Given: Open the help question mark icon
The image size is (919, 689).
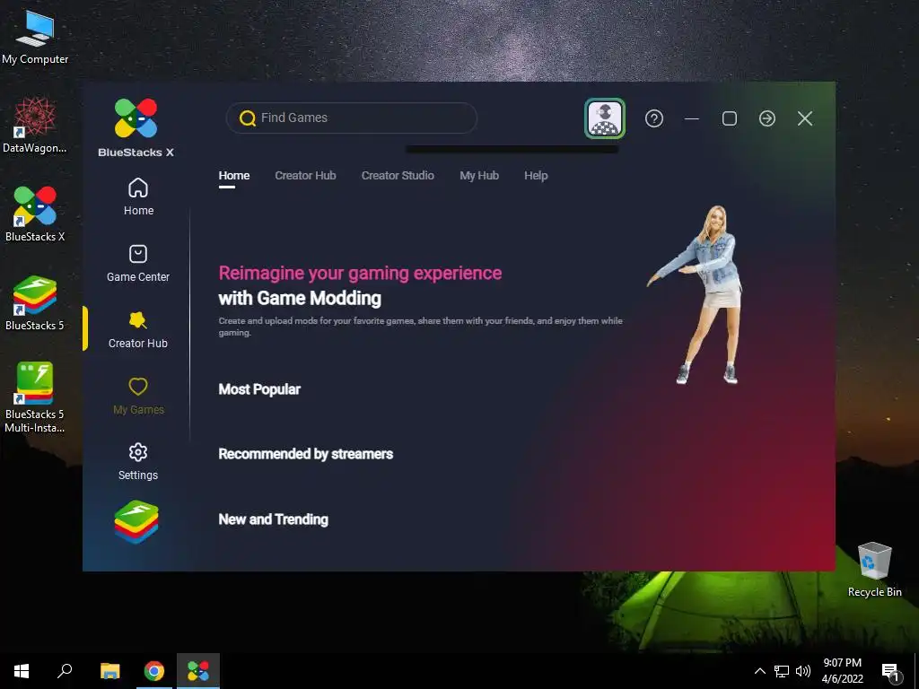Looking at the screenshot, I should point(654,118).
